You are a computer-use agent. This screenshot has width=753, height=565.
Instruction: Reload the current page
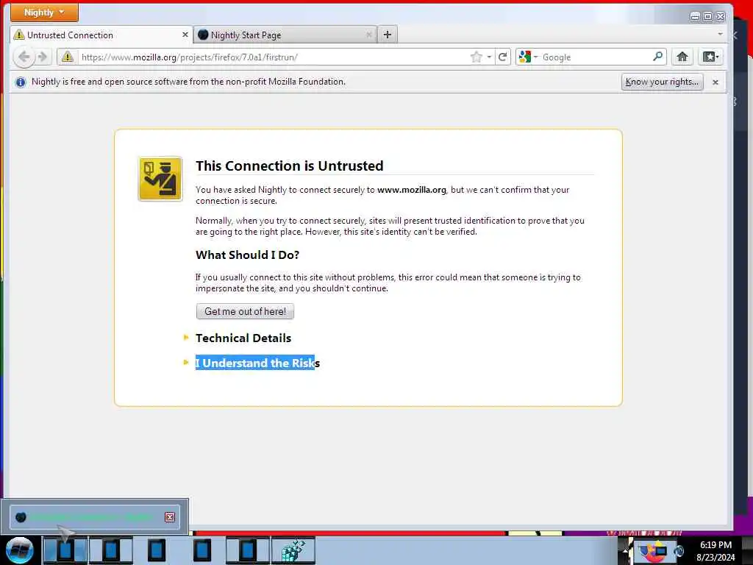(502, 57)
